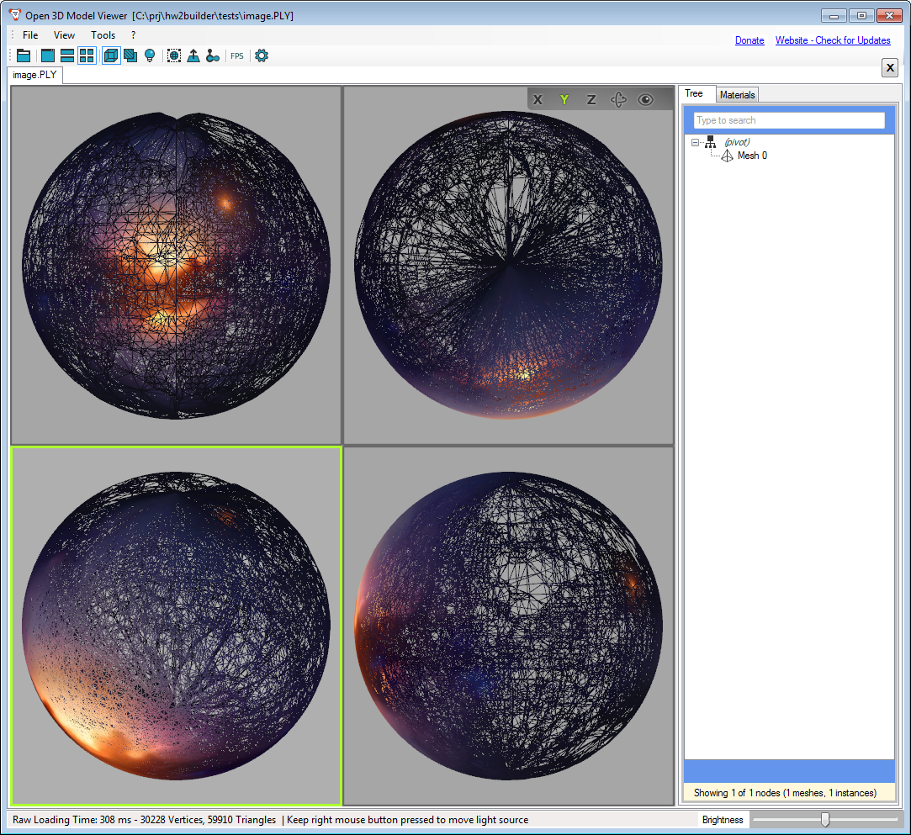Select the orbit camera mode icon
Viewport: 911px width, 835px height.
618,100
